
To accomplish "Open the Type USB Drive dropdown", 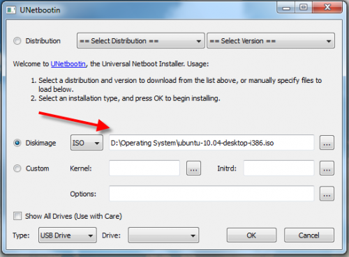I will [68, 235].
